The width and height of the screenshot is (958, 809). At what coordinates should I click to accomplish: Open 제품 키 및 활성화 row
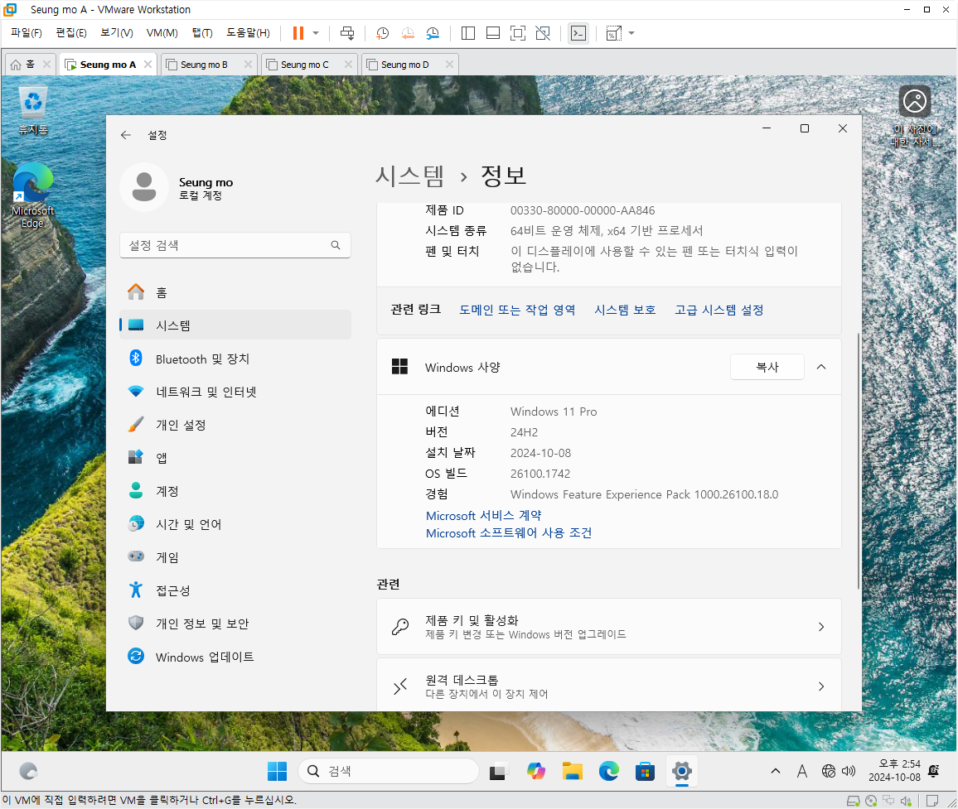tap(608, 627)
